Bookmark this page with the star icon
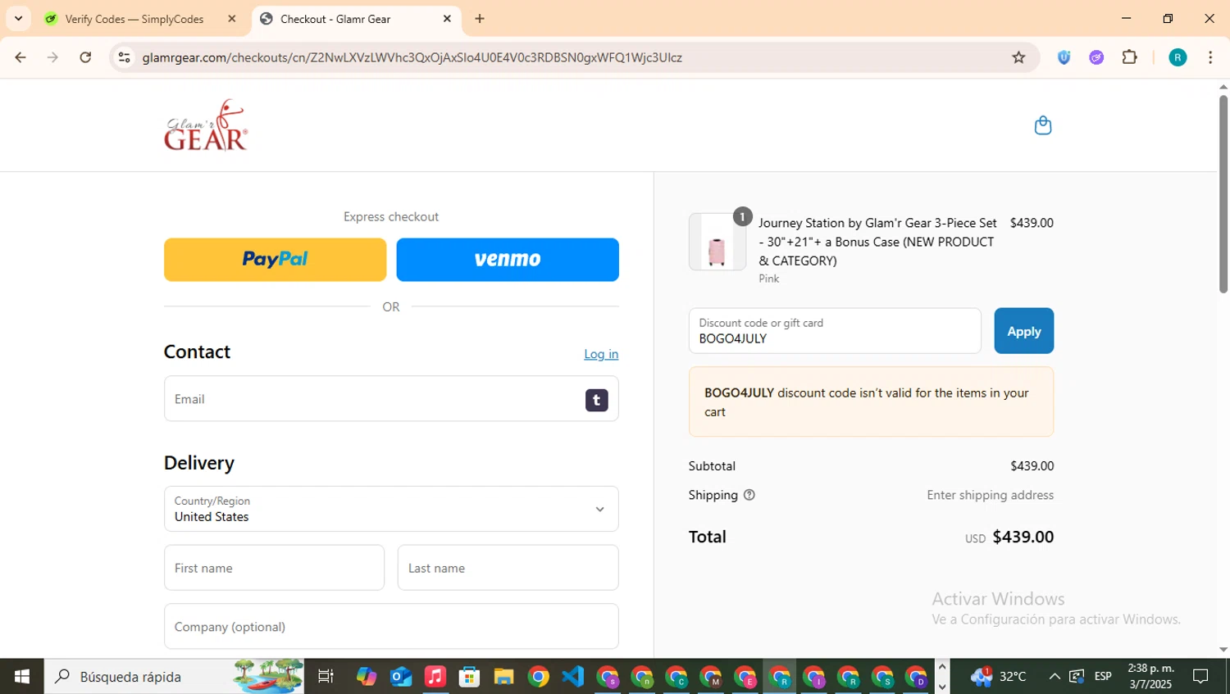The height and width of the screenshot is (694, 1230). coord(1018,57)
